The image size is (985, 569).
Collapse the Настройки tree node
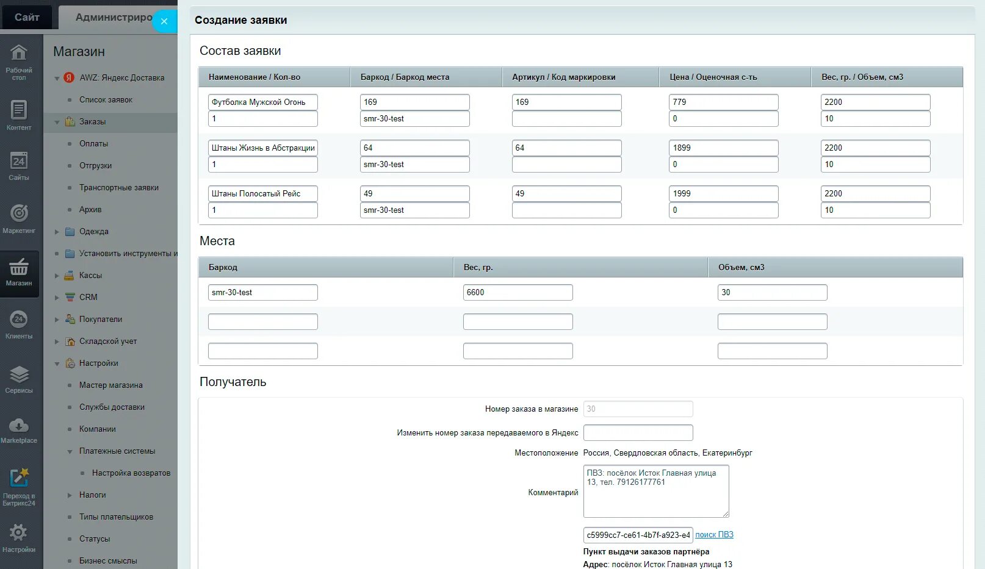click(x=57, y=363)
